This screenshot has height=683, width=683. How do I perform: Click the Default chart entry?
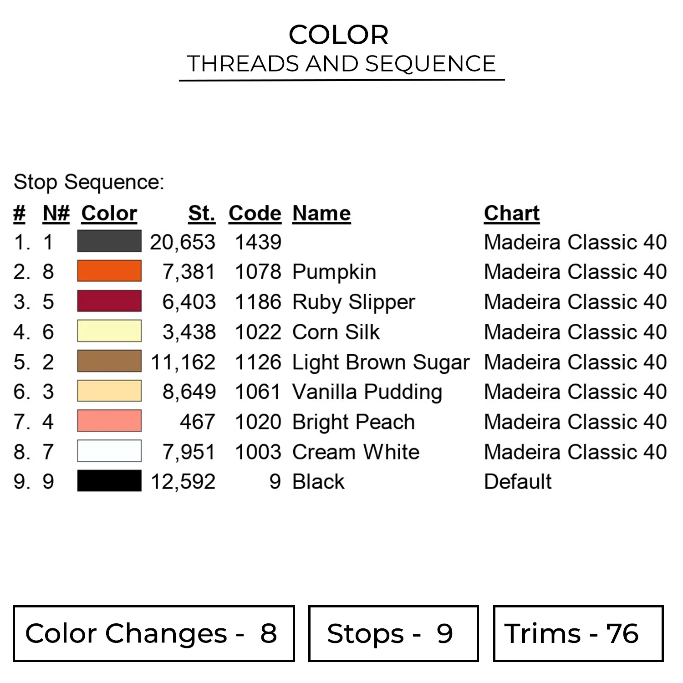click(x=518, y=481)
